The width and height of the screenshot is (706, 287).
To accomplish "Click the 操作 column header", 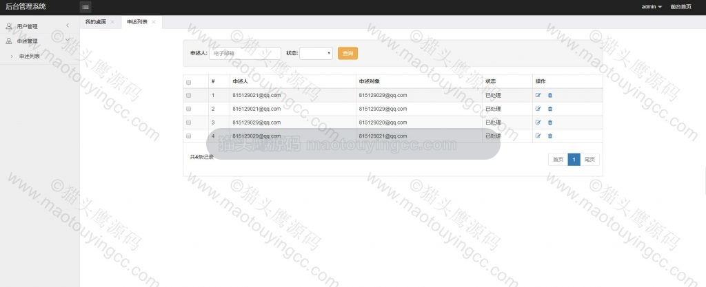I will coord(541,82).
